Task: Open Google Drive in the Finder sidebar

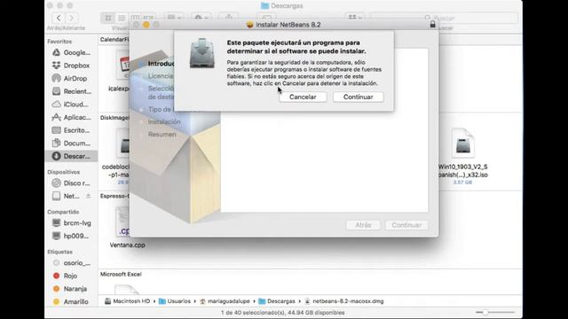Action: pos(71,52)
